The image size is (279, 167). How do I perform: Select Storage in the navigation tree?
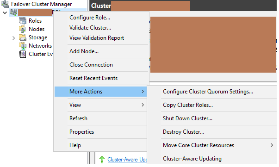(38, 37)
